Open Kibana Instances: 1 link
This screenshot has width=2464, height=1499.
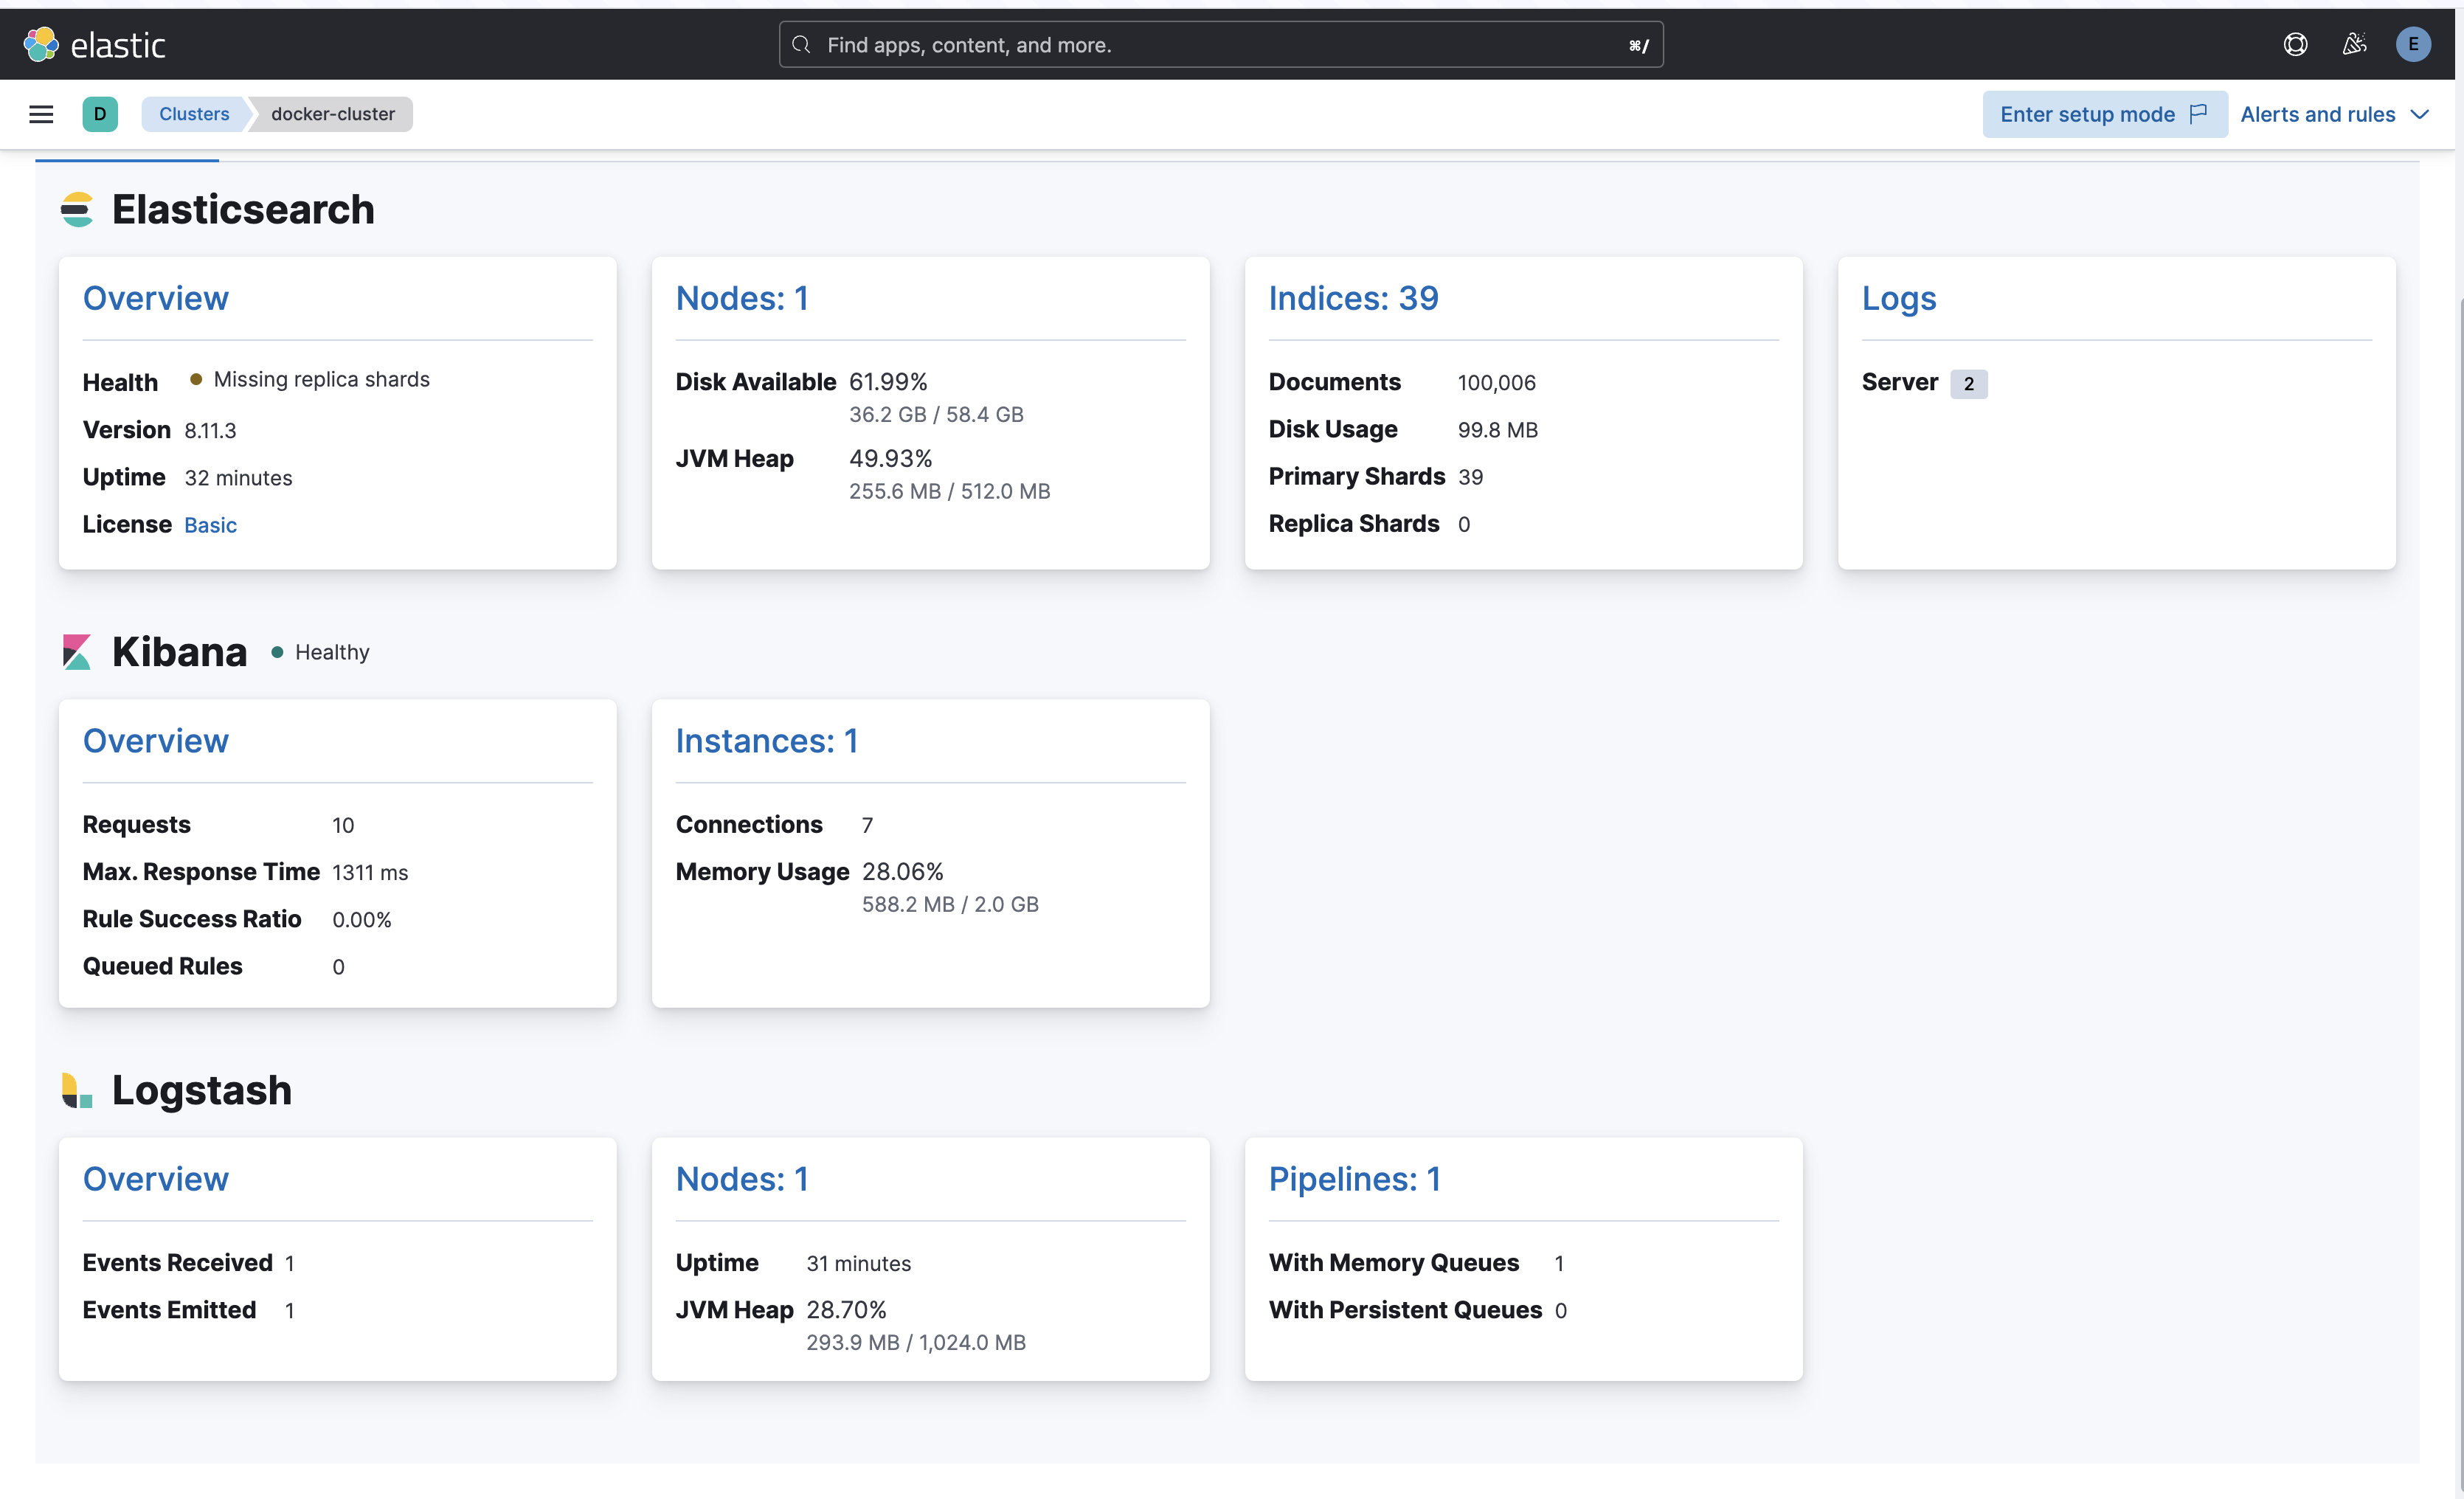pos(766,741)
